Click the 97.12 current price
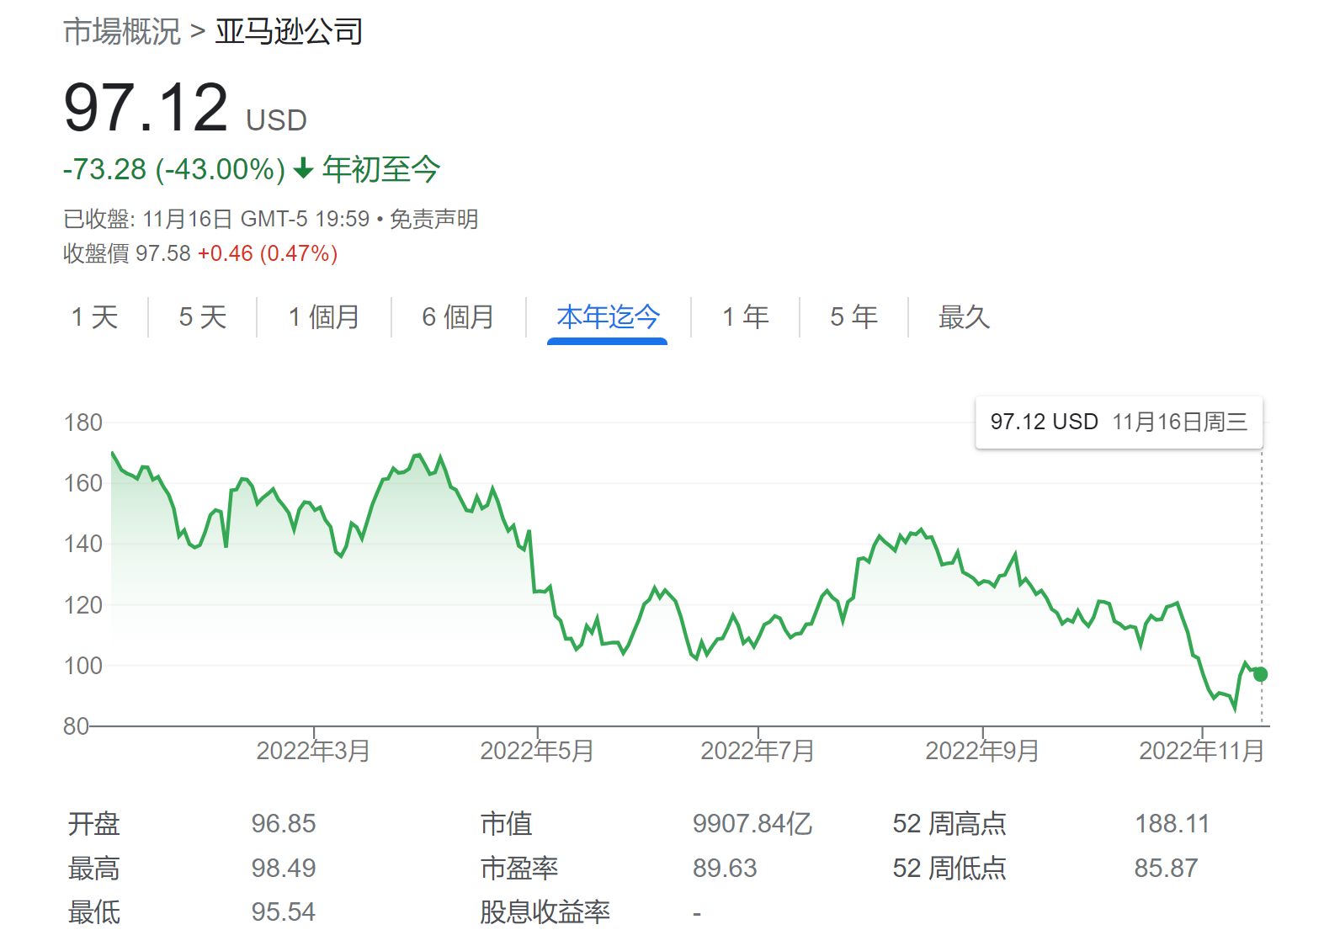Image resolution: width=1324 pixels, height=946 pixels. tap(146, 108)
